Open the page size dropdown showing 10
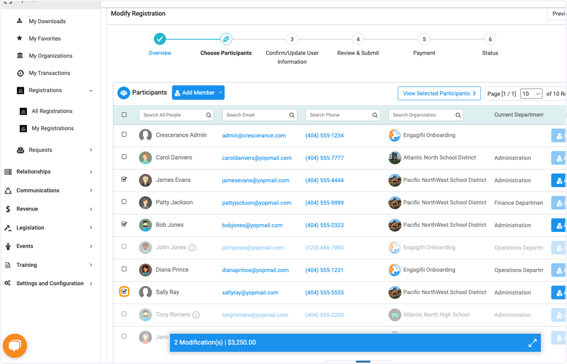The image size is (567, 364). coord(531,94)
